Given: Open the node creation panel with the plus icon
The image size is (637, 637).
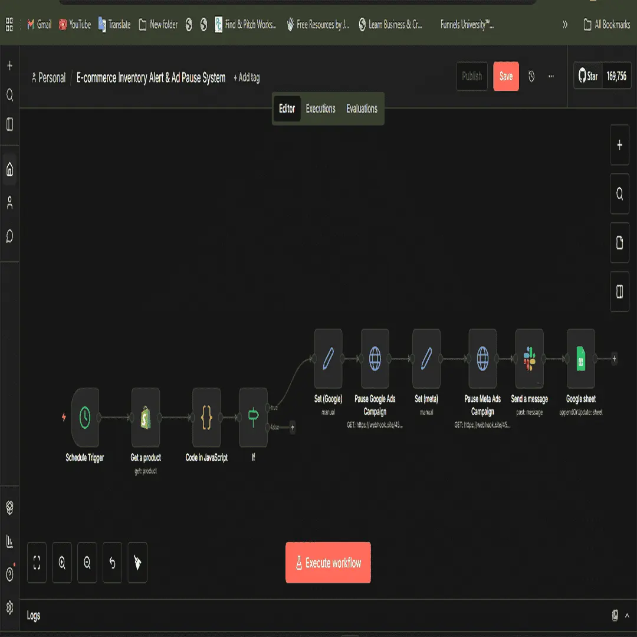Looking at the screenshot, I should pos(619,145).
